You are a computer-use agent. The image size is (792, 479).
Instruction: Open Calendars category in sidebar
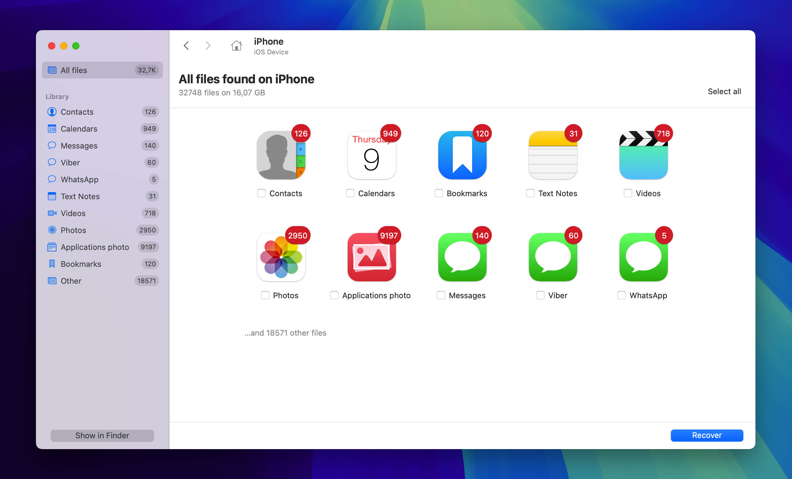coord(102,129)
